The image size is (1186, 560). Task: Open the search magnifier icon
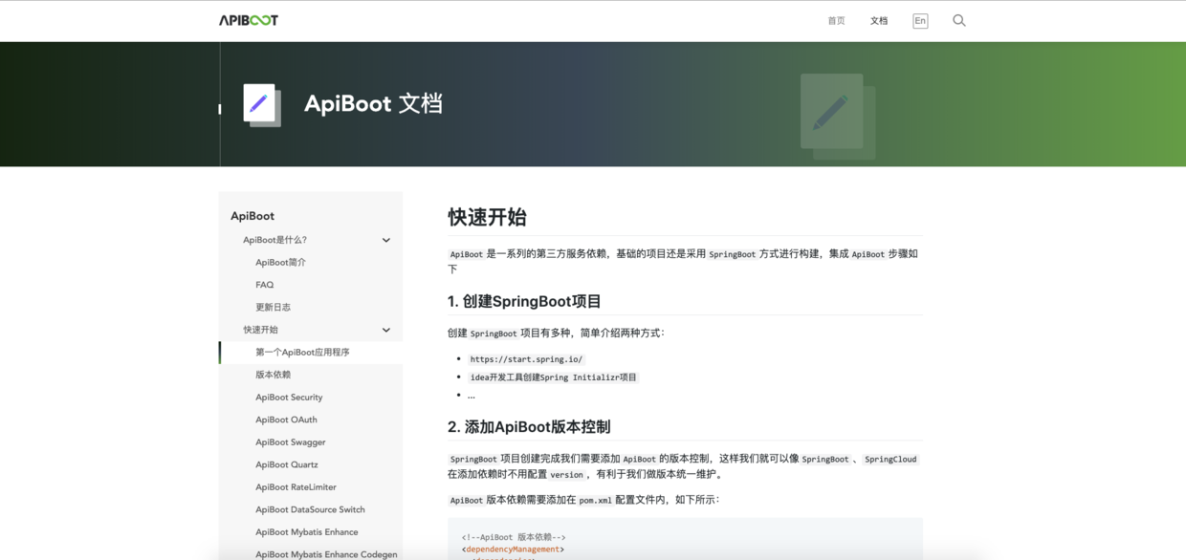click(x=958, y=20)
